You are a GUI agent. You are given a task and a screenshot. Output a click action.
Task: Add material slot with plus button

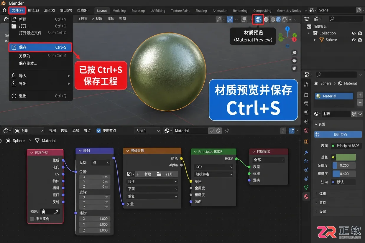[360, 95]
